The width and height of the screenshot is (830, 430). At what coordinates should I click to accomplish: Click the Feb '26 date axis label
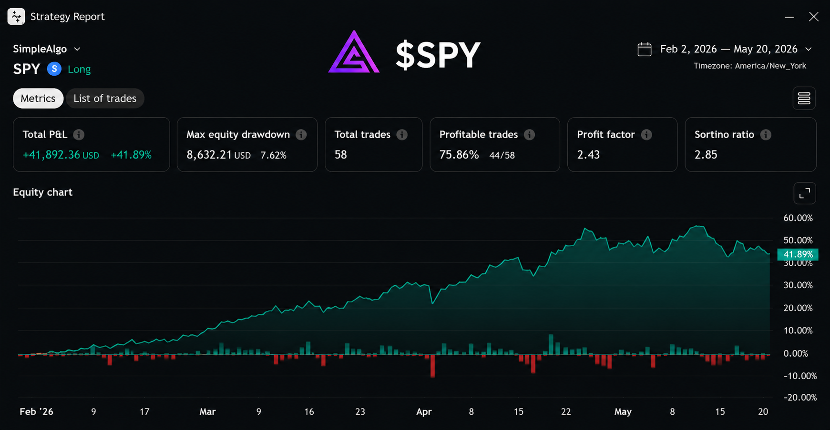click(36, 411)
